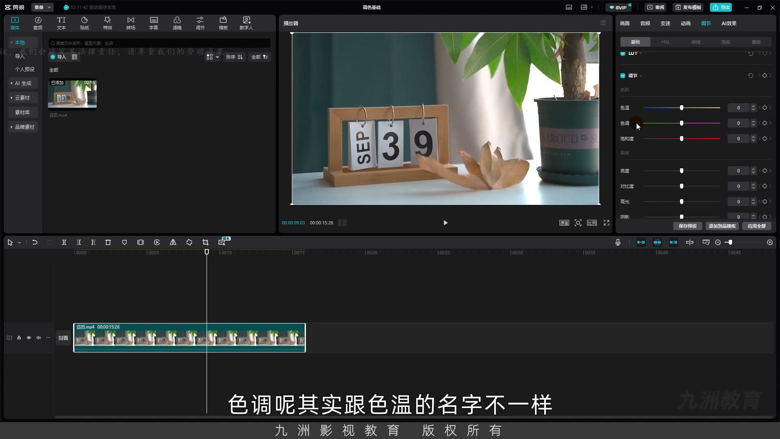
Task: Switch to the 画面 tab
Action: pos(625,23)
